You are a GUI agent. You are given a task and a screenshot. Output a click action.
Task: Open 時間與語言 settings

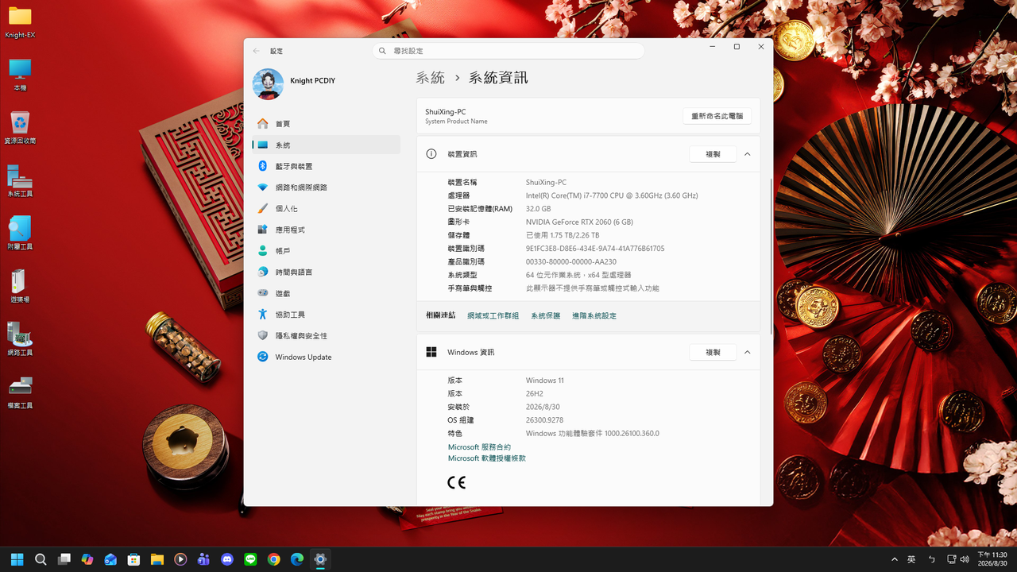click(326, 272)
